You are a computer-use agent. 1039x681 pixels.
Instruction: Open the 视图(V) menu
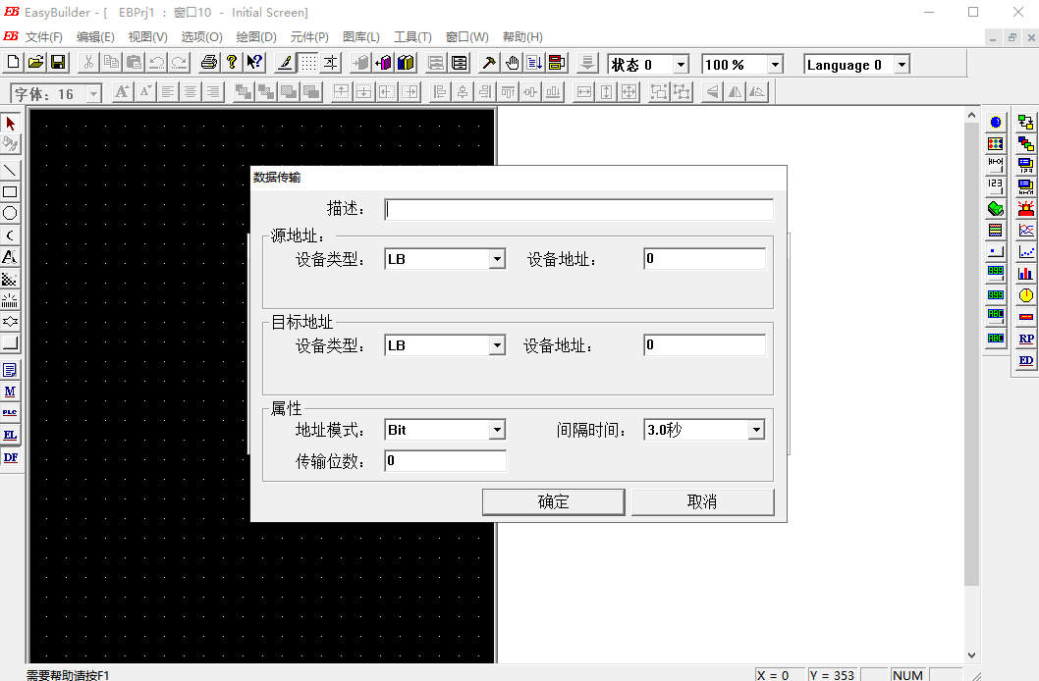tap(147, 37)
